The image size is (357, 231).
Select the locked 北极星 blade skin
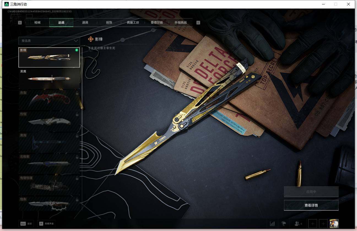[x=49, y=164]
